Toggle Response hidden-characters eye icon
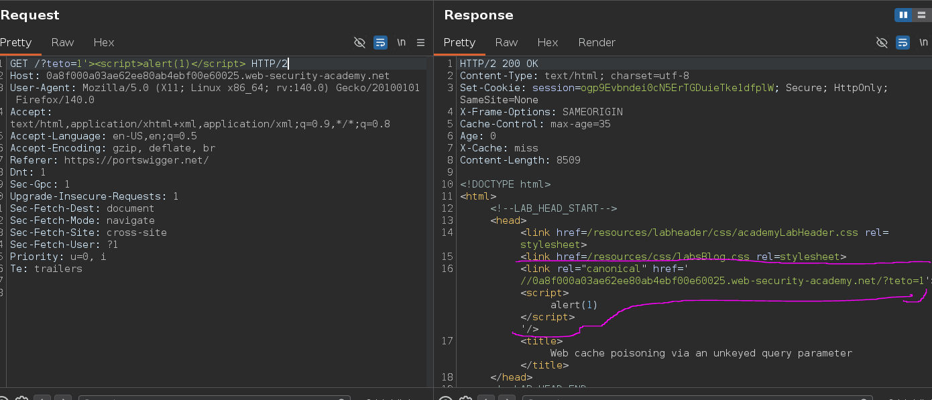This screenshot has height=400, width=932. (882, 42)
